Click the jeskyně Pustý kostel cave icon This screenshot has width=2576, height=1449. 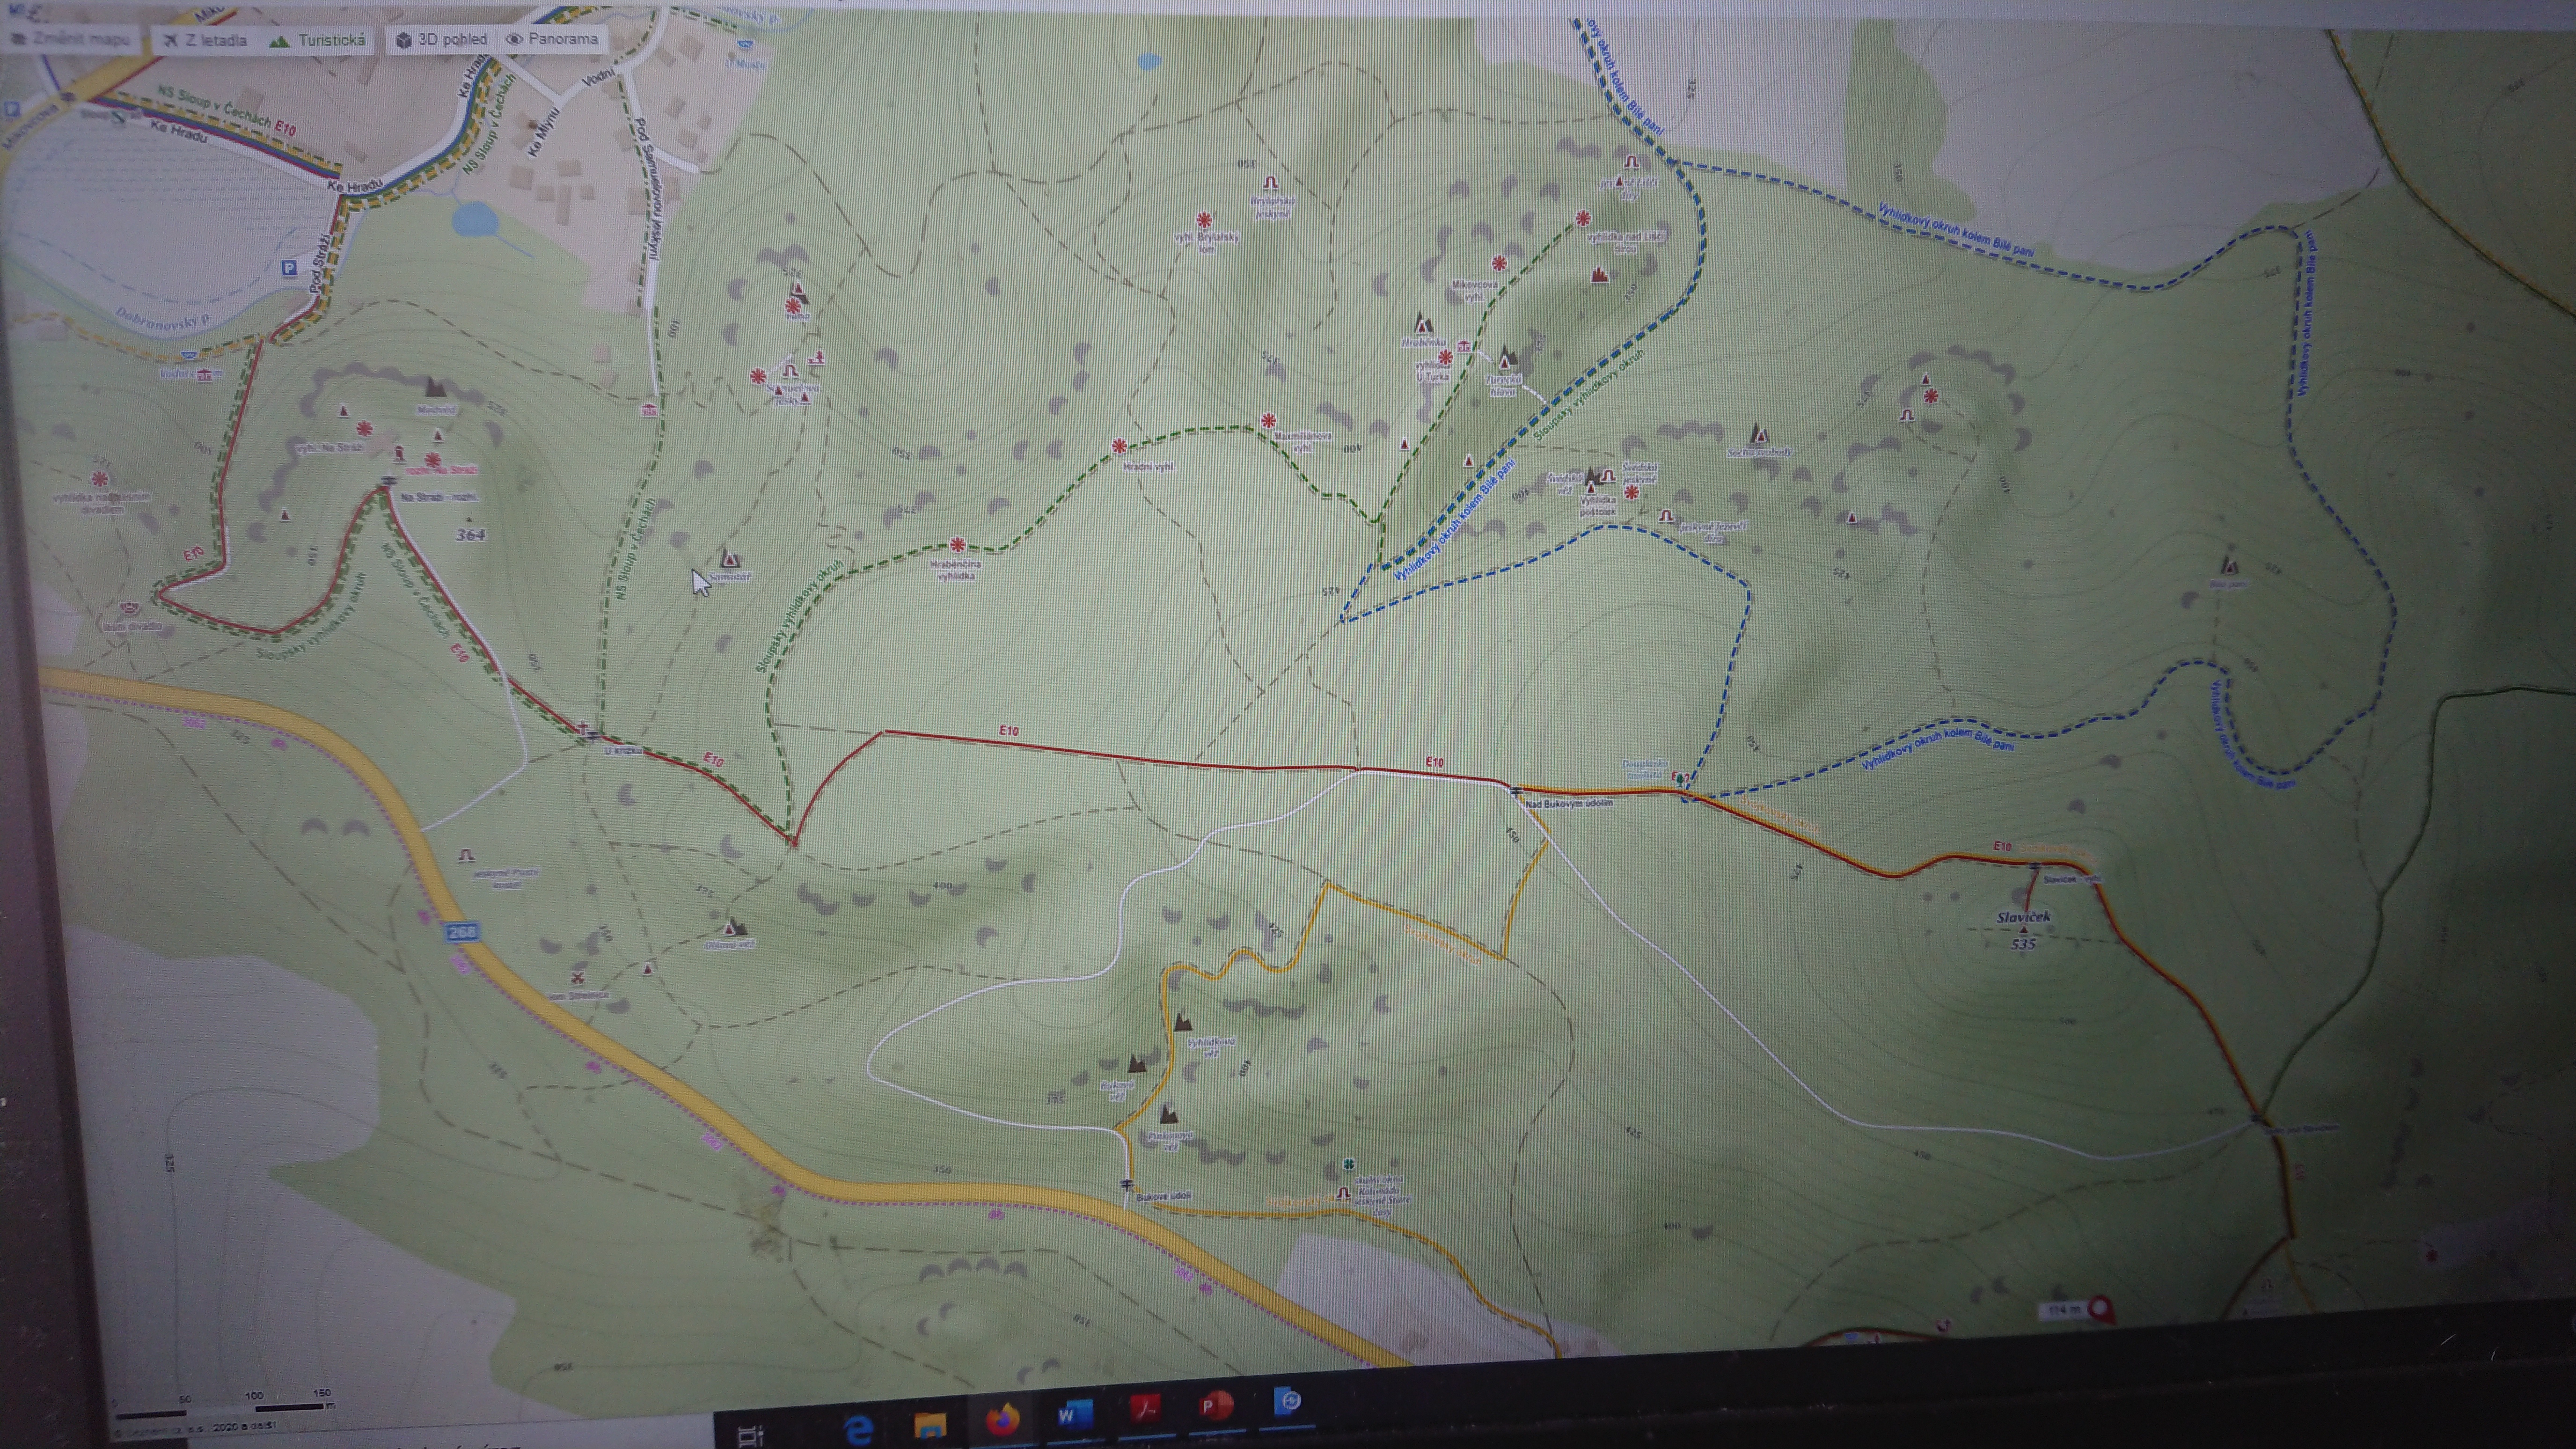point(465,855)
